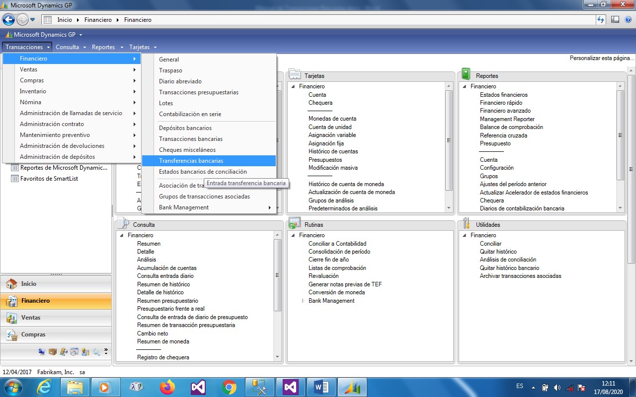Open the Reportes menu
The width and height of the screenshot is (636, 397).
tap(106, 47)
